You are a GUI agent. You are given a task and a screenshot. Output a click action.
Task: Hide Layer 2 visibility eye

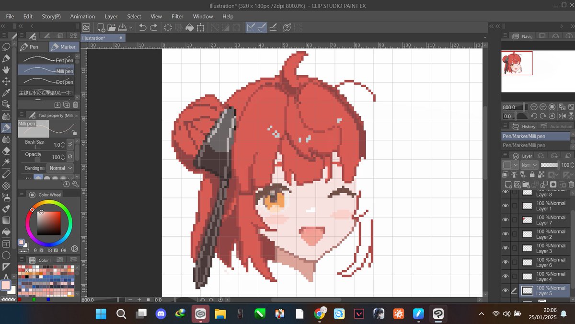click(506, 234)
